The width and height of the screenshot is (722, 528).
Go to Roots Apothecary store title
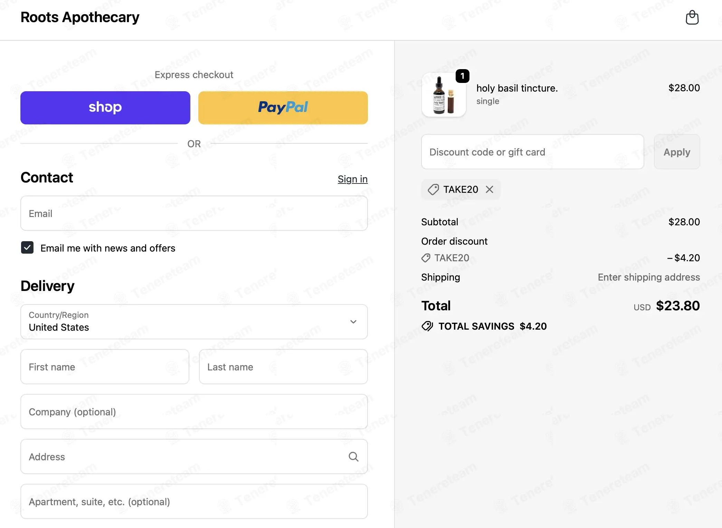80,17
